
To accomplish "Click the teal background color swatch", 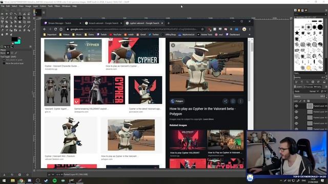I will pyautogui.click(x=19, y=42).
